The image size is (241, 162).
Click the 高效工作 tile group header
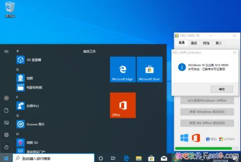(x=89, y=52)
